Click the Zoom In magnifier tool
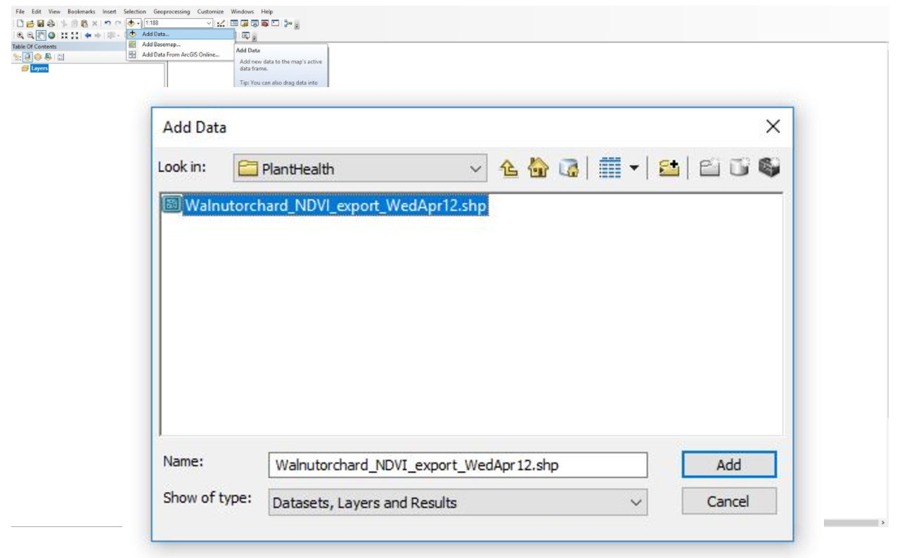Image resolution: width=914 pixels, height=558 pixels. tap(20, 34)
